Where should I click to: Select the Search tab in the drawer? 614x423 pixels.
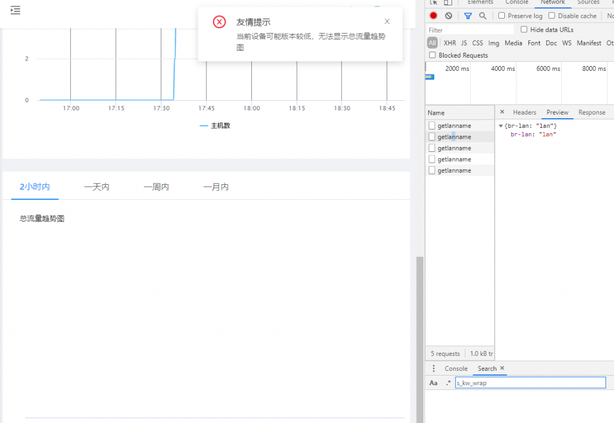click(x=487, y=368)
